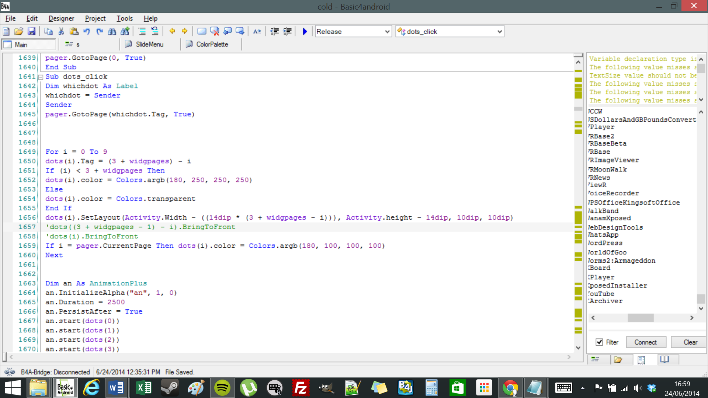Navigate backward with the yellow left arrow

tap(172, 31)
